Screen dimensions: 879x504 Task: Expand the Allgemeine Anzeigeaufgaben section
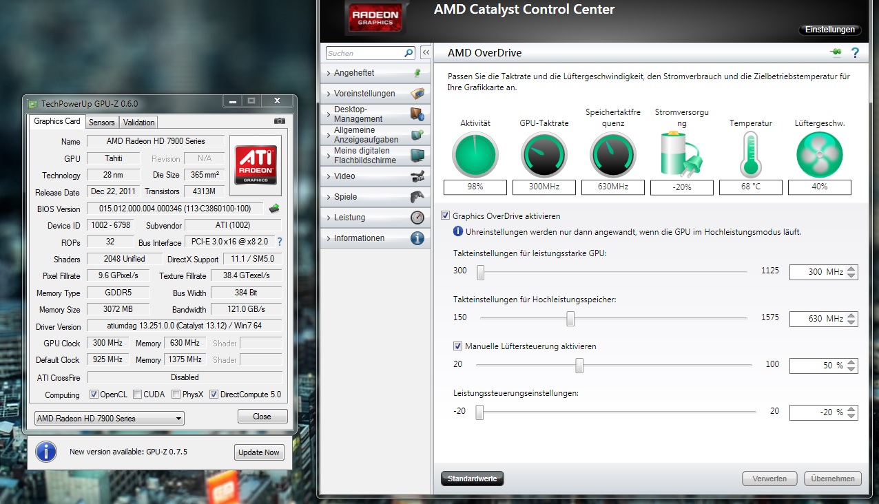tap(376, 135)
